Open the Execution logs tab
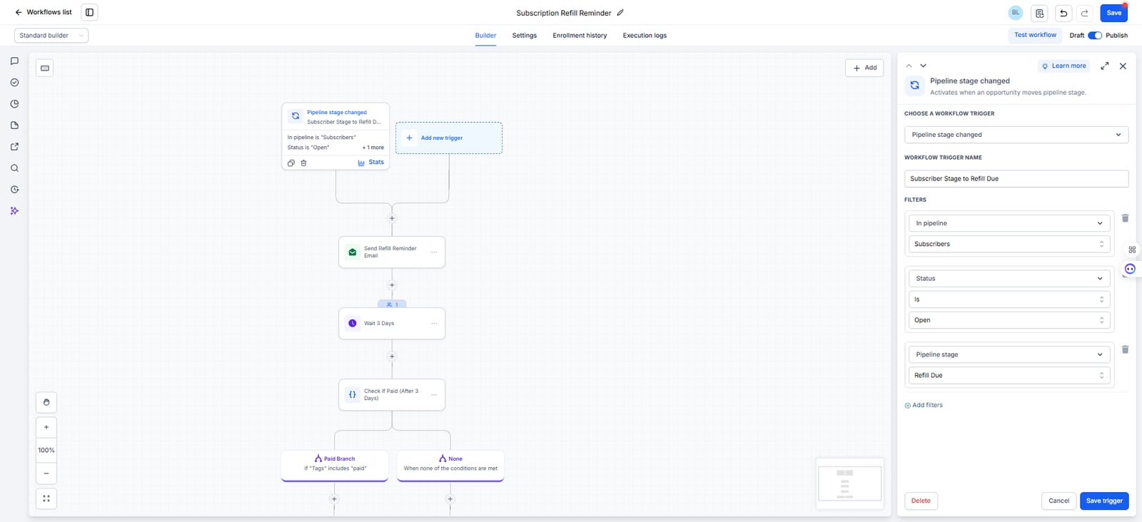 point(645,36)
